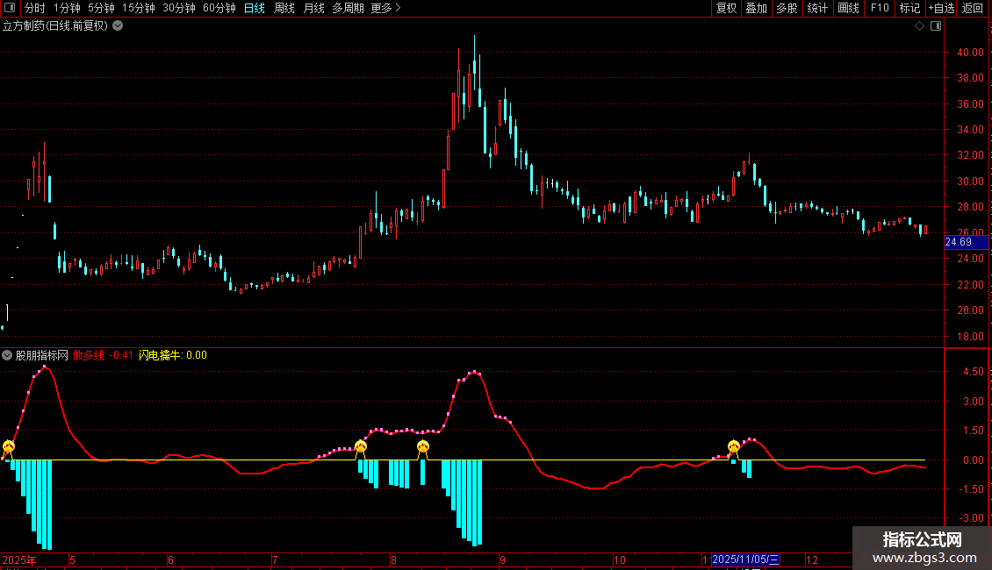Click the 2025/11/05/三 date marker
Image resolution: width=992 pixels, height=570 pixels.
tap(746, 559)
